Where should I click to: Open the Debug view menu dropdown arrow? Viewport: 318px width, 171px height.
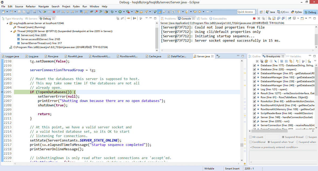tap(146, 18)
